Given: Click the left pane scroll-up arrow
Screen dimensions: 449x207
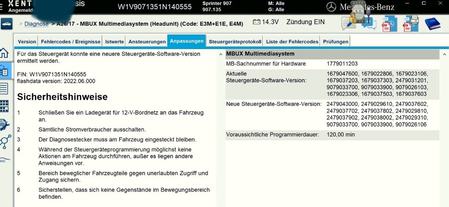Looking at the screenshot, I should (220, 54).
